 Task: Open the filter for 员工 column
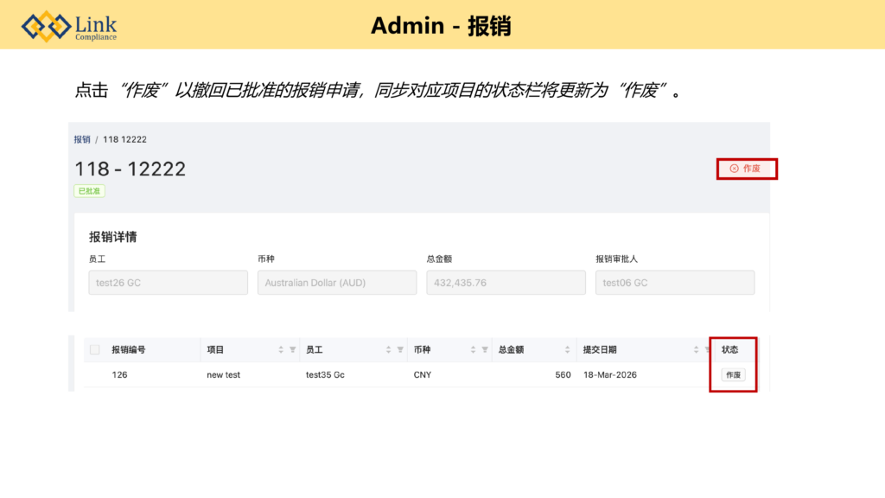point(400,350)
